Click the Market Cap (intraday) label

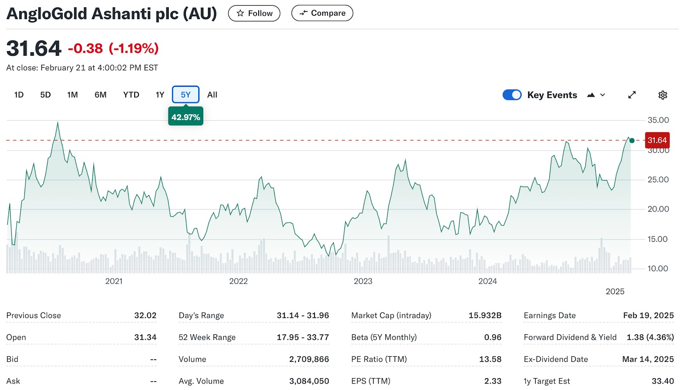391,315
